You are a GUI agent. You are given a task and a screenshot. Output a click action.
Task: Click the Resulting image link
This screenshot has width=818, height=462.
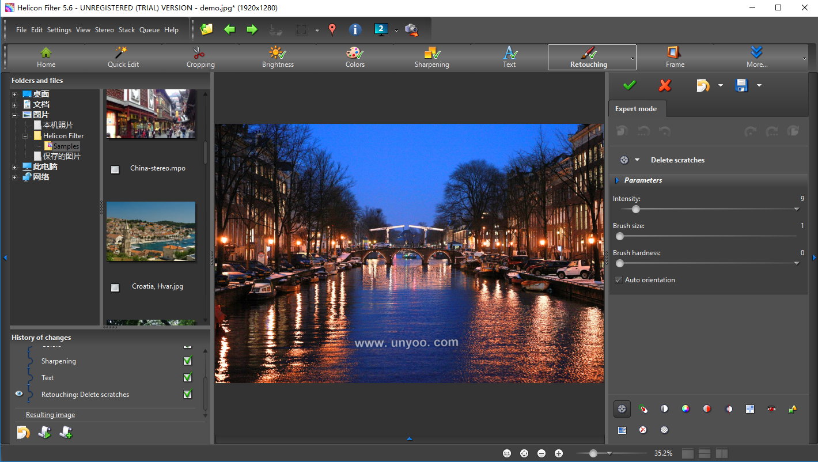(50, 415)
